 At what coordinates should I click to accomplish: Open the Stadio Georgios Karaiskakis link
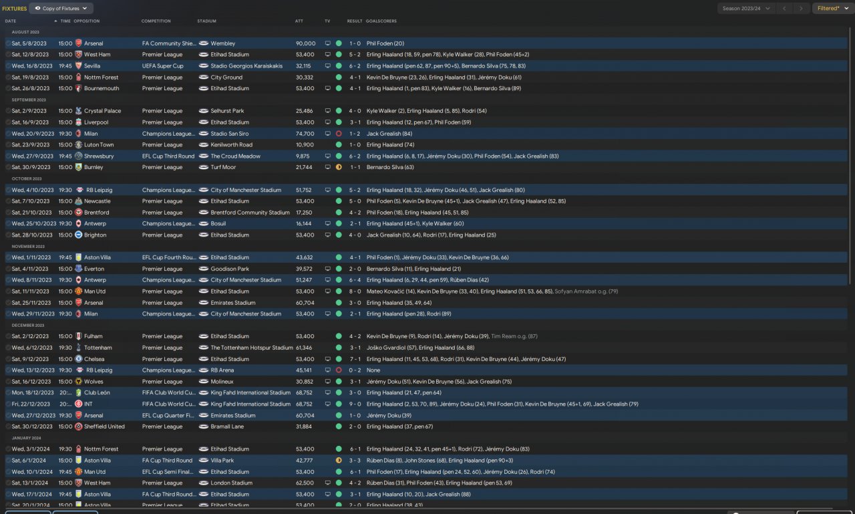click(246, 66)
